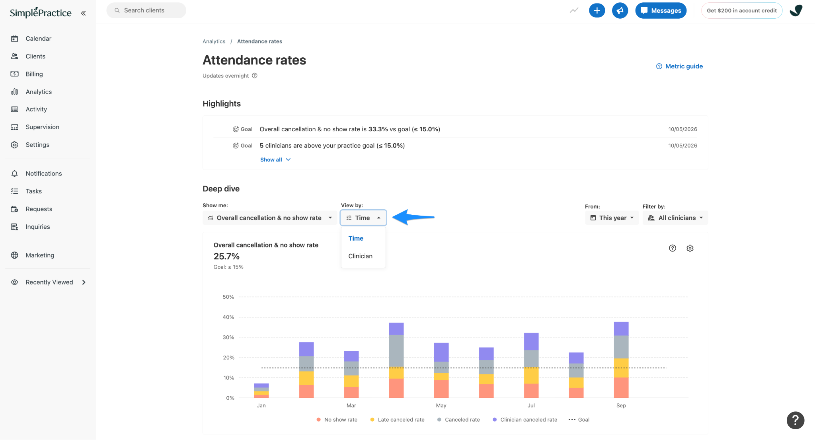
Task: Open chart settings gear icon
Action: click(690, 248)
